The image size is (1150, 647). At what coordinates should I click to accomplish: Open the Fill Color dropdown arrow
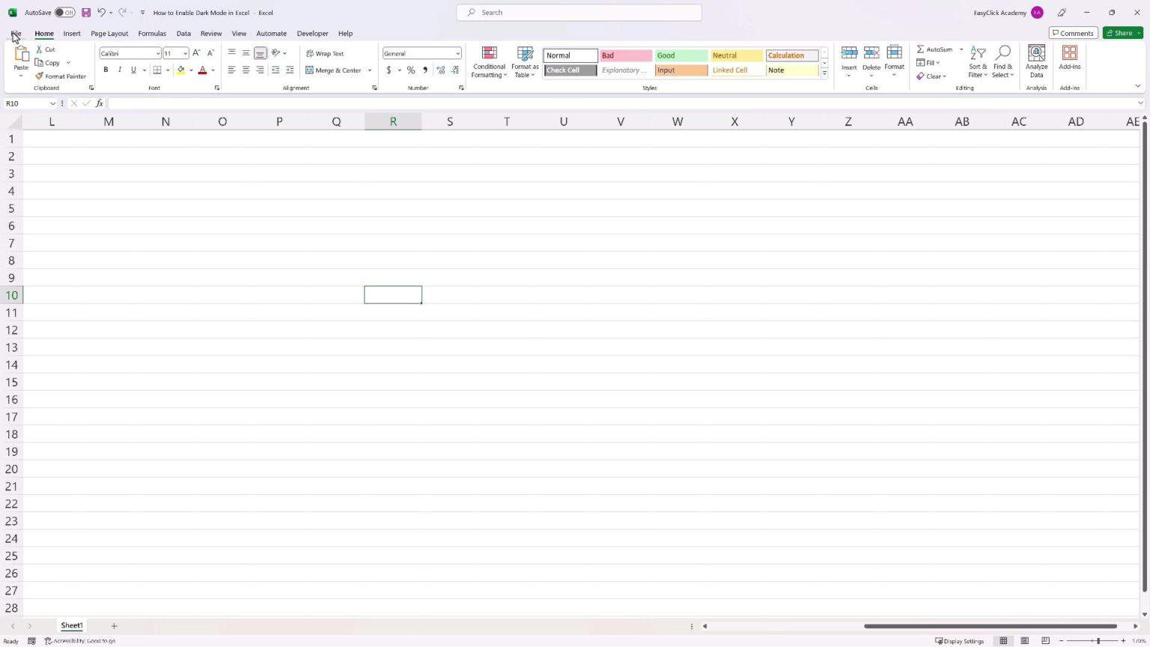click(189, 70)
